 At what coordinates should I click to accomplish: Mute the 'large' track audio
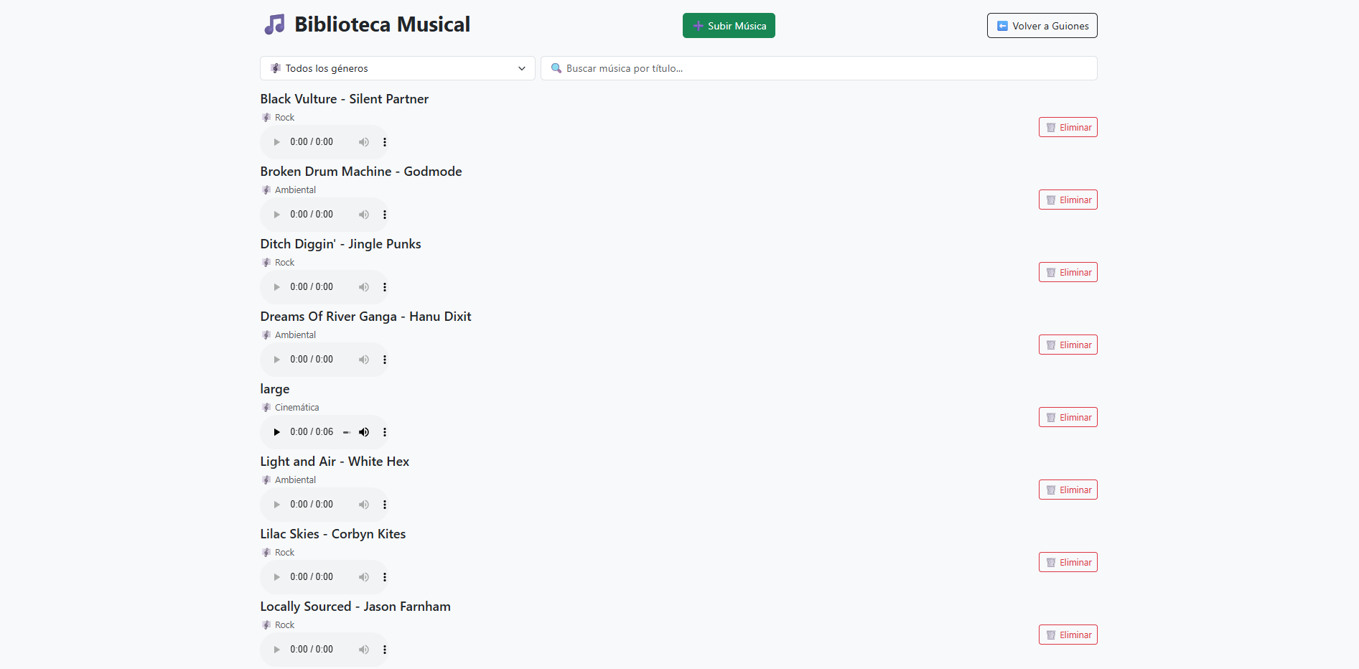point(364,432)
